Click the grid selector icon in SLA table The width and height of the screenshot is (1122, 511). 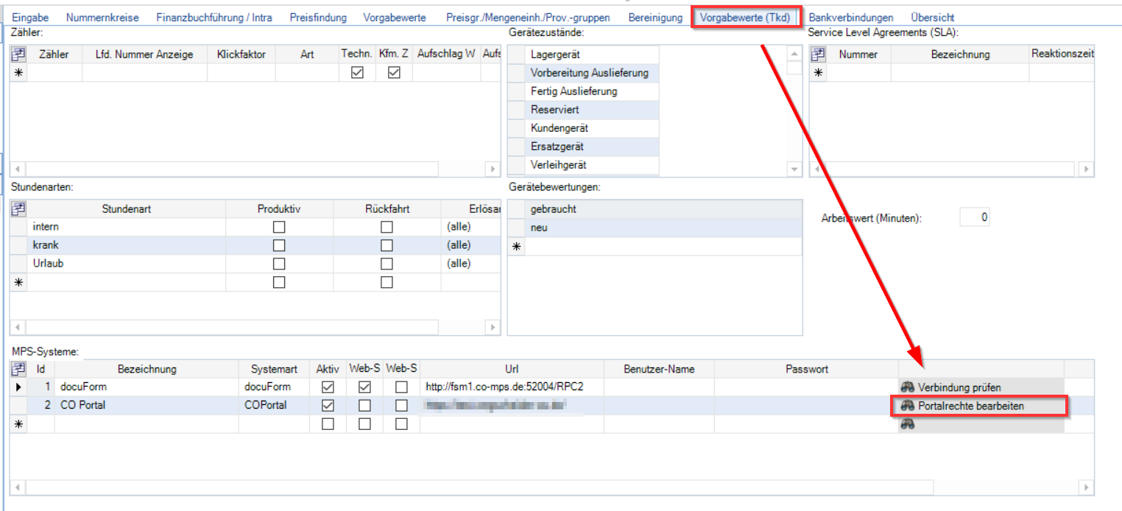point(818,54)
